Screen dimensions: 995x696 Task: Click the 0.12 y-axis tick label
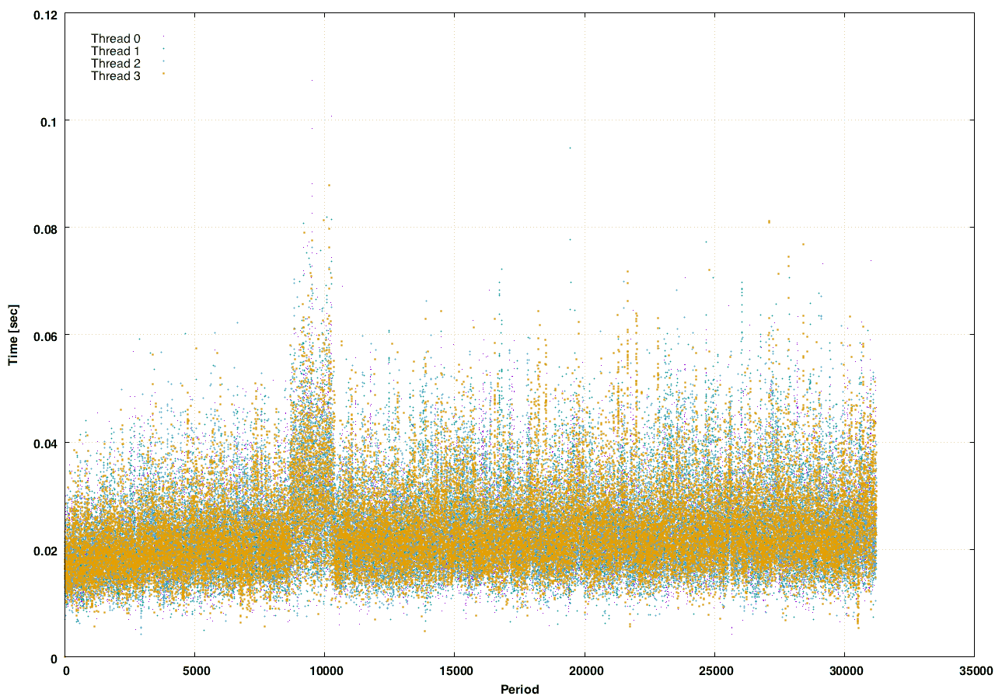click(x=46, y=13)
